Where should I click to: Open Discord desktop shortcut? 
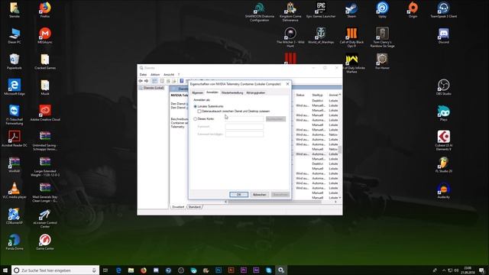tap(443, 36)
